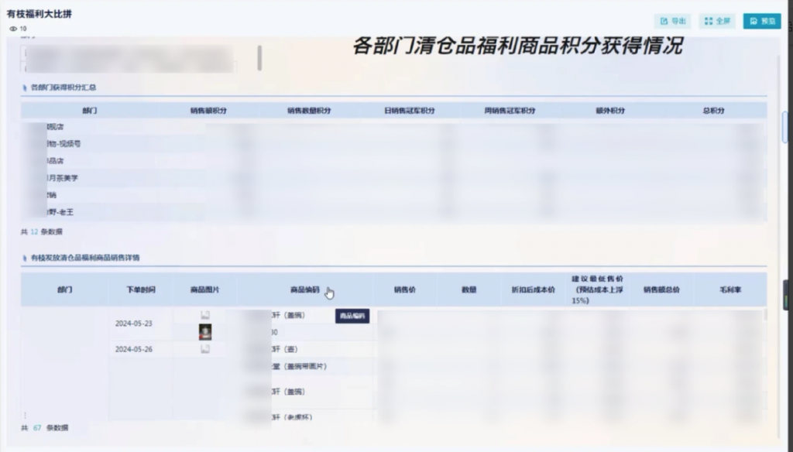
Task: Click the 2024-05-26 order date cell
Action: 134,349
